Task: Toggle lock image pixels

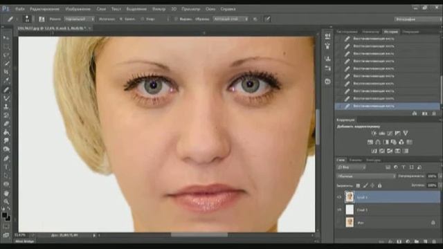Action: tap(365, 185)
